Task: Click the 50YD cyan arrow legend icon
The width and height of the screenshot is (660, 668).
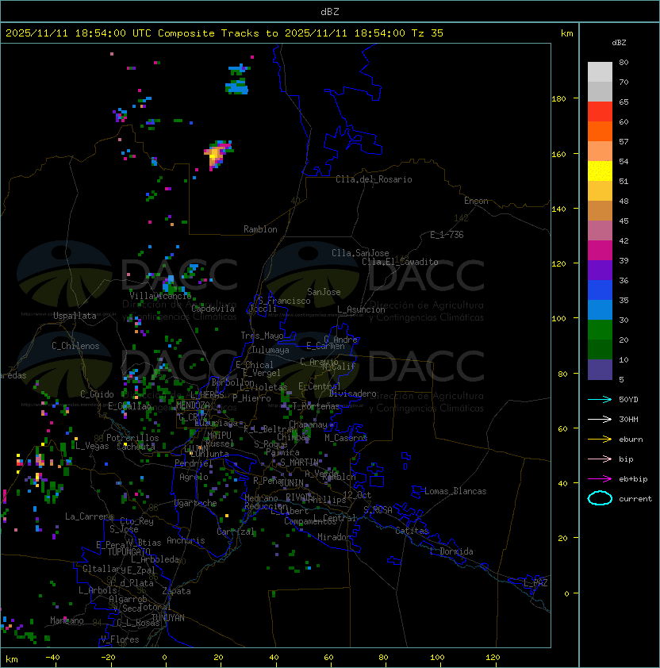Action: [x=600, y=400]
